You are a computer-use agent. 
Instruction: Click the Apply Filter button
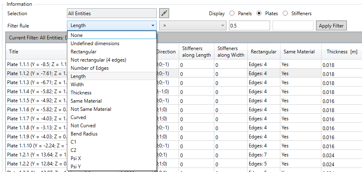[331, 25]
